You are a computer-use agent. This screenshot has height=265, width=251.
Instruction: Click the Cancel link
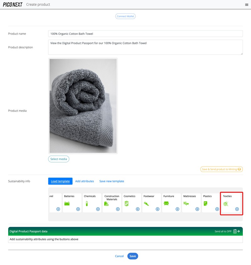tap(119, 256)
